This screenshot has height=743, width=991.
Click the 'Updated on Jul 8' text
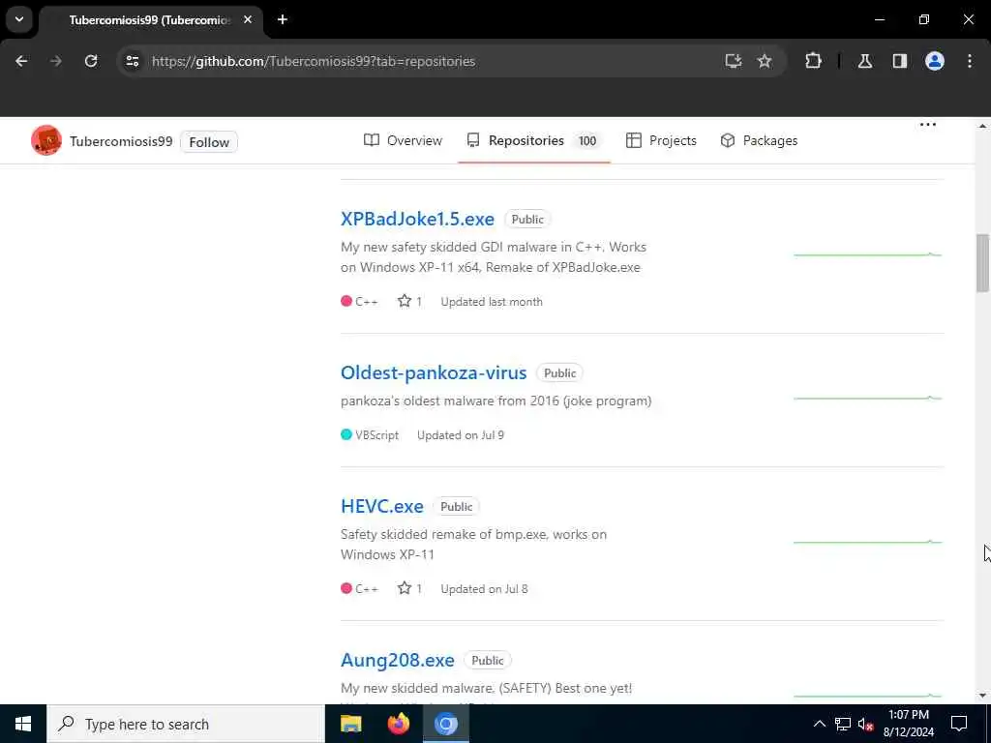pyautogui.click(x=484, y=589)
